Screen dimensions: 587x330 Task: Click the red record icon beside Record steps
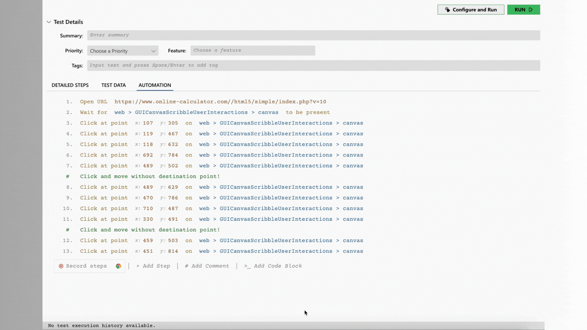[61, 266]
